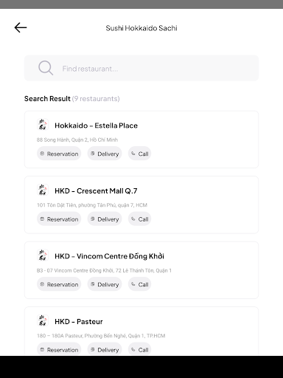This screenshot has width=283, height=378.
Task: Tap Reservation for HKD – Crescent Mall Q.7
Action: [59, 219]
